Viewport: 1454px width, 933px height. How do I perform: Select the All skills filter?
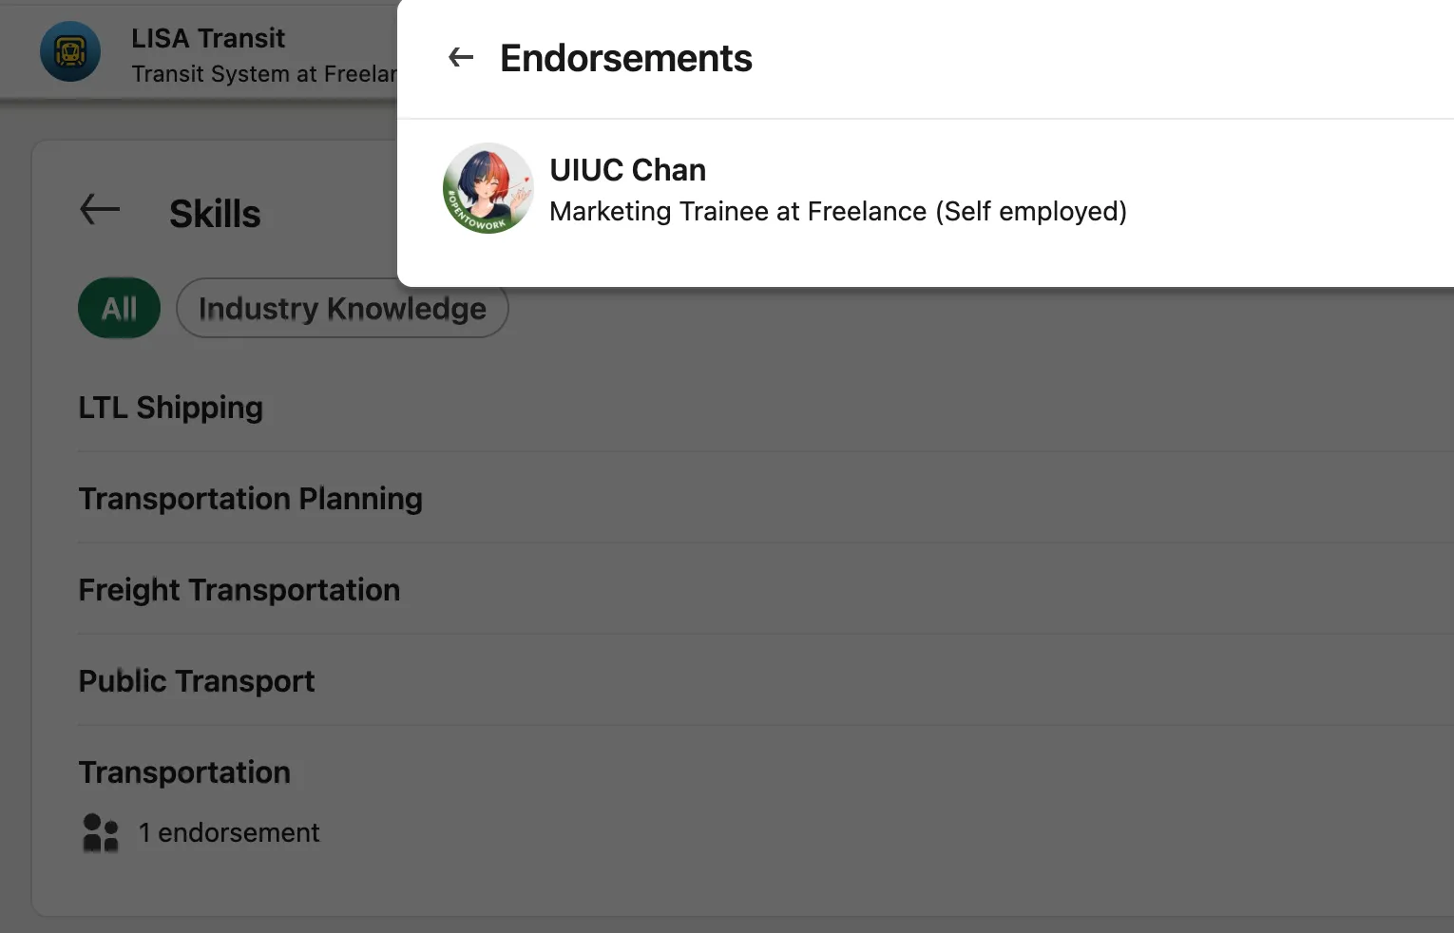pos(119,308)
